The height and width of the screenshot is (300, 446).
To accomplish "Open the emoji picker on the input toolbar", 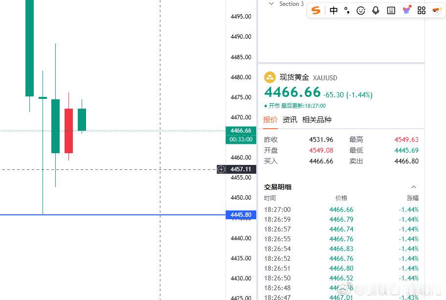I will point(361,10).
